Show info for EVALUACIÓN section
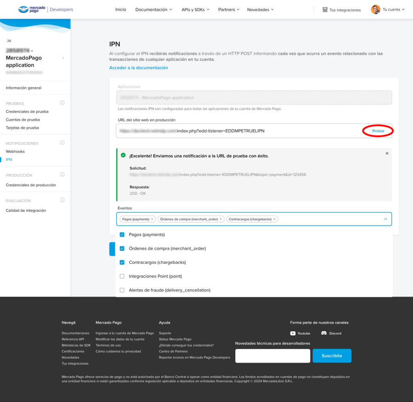Image resolution: width=413 pixels, height=402 pixels. pyautogui.click(x=63, y=200)
